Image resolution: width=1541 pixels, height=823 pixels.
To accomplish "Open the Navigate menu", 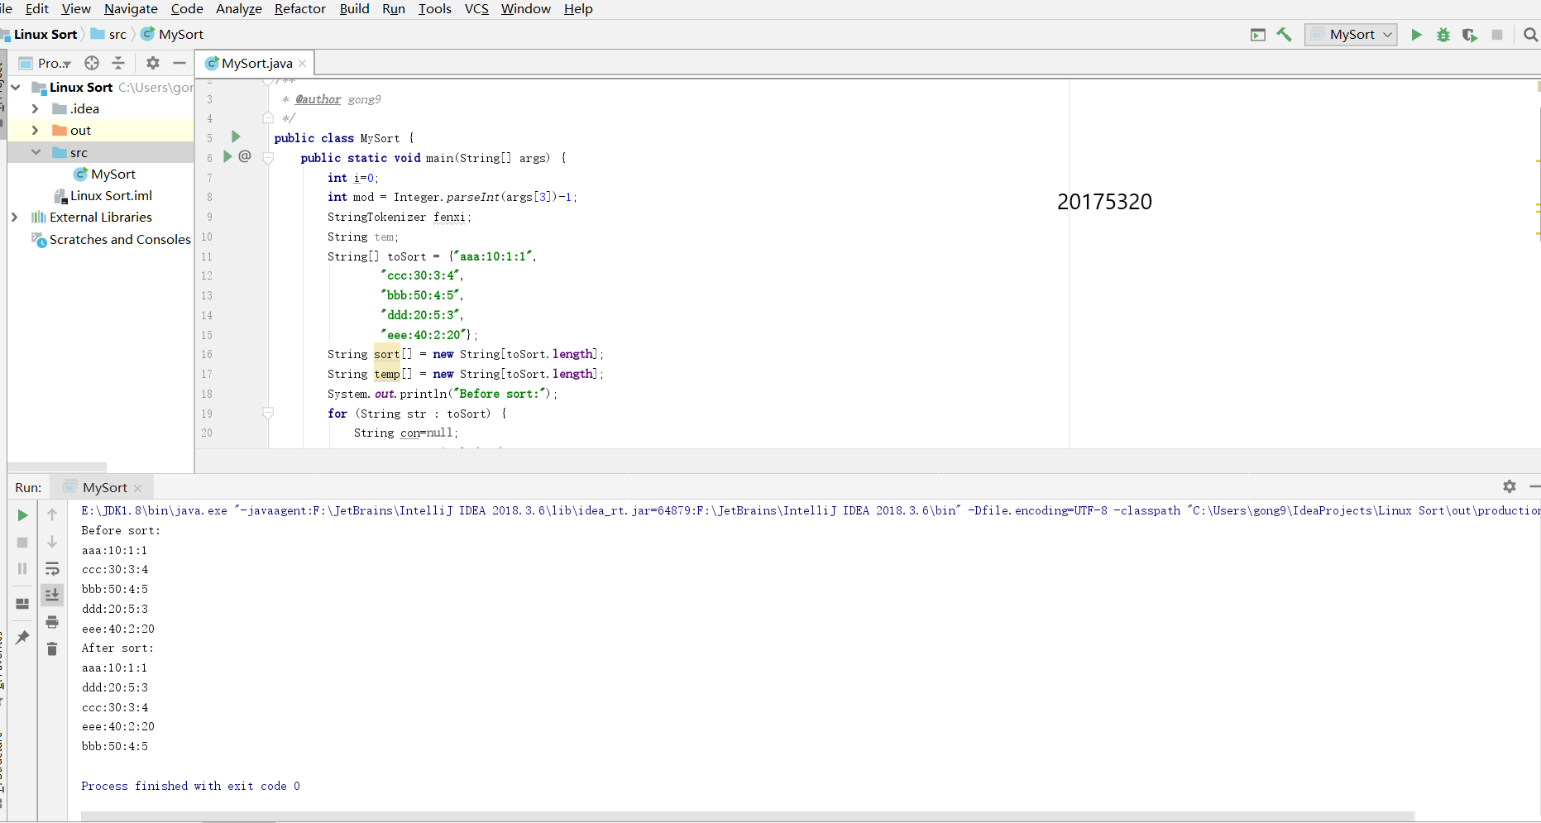I will 131,9.
